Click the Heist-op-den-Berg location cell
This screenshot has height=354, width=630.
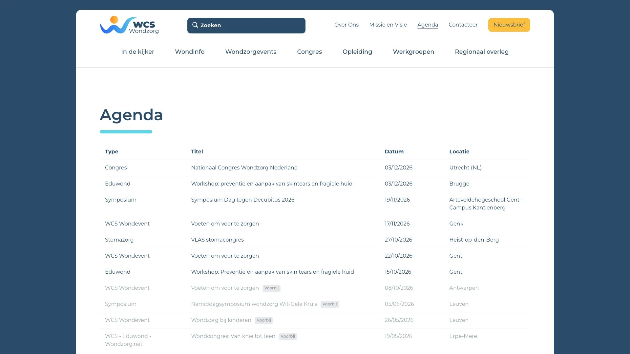pos(474,240)
